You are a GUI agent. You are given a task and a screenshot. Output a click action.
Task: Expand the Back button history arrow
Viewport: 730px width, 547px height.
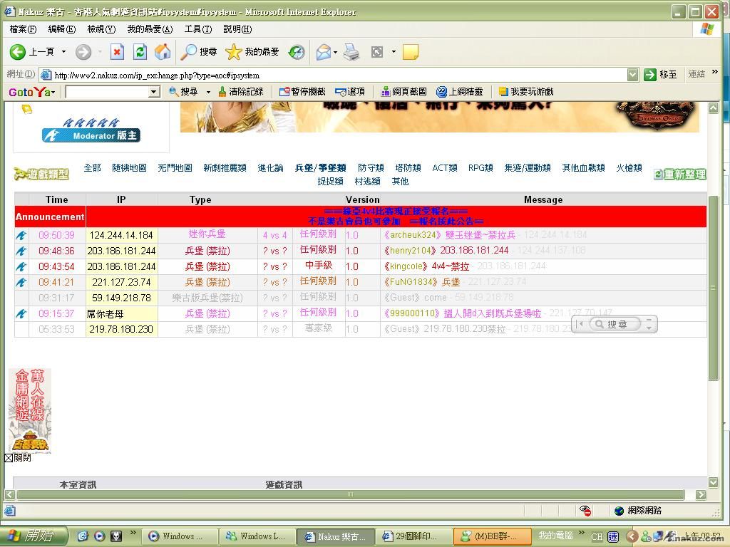(x=63, y=52)
